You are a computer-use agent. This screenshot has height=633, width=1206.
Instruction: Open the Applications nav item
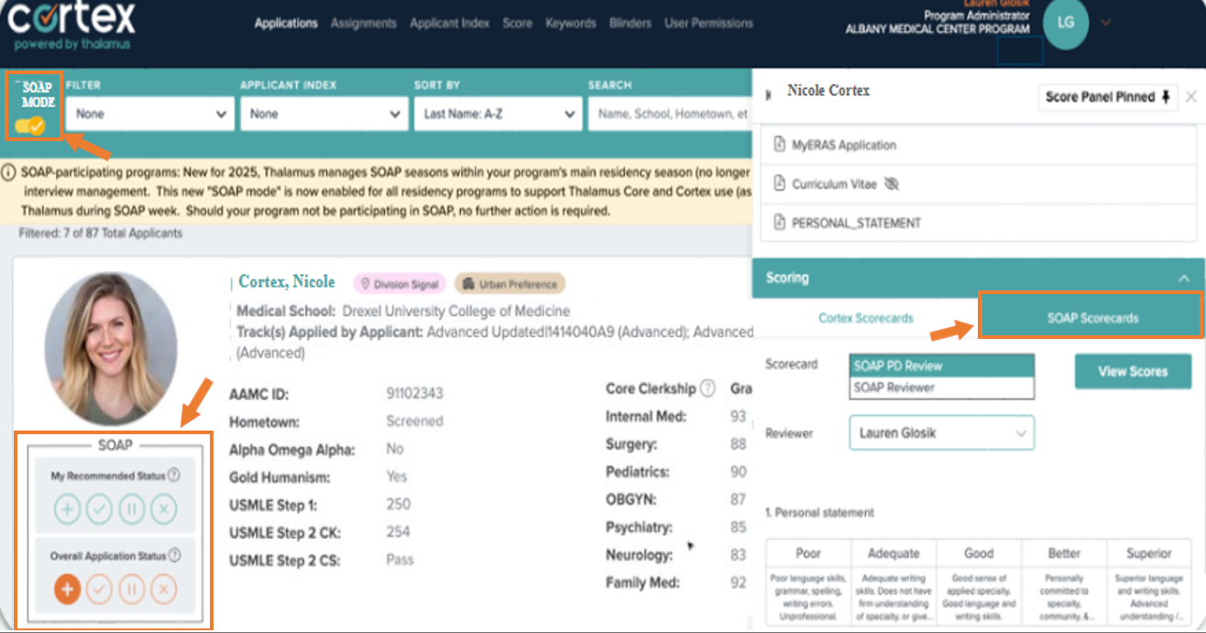286,23
